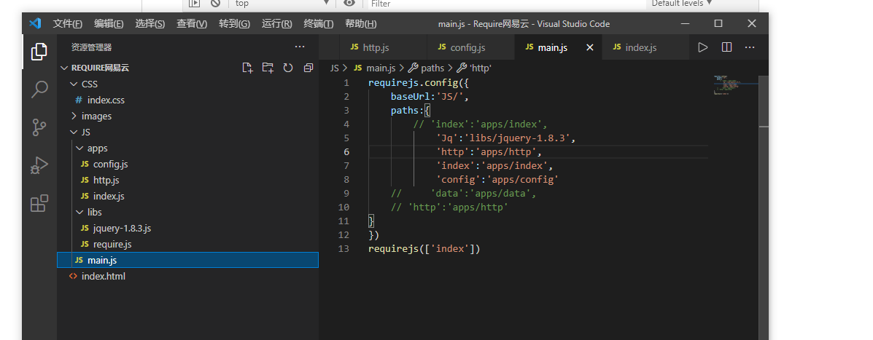Screen dimensions: 873x340
Task: Open the 转到(G) menu
Action: (234, 24)
